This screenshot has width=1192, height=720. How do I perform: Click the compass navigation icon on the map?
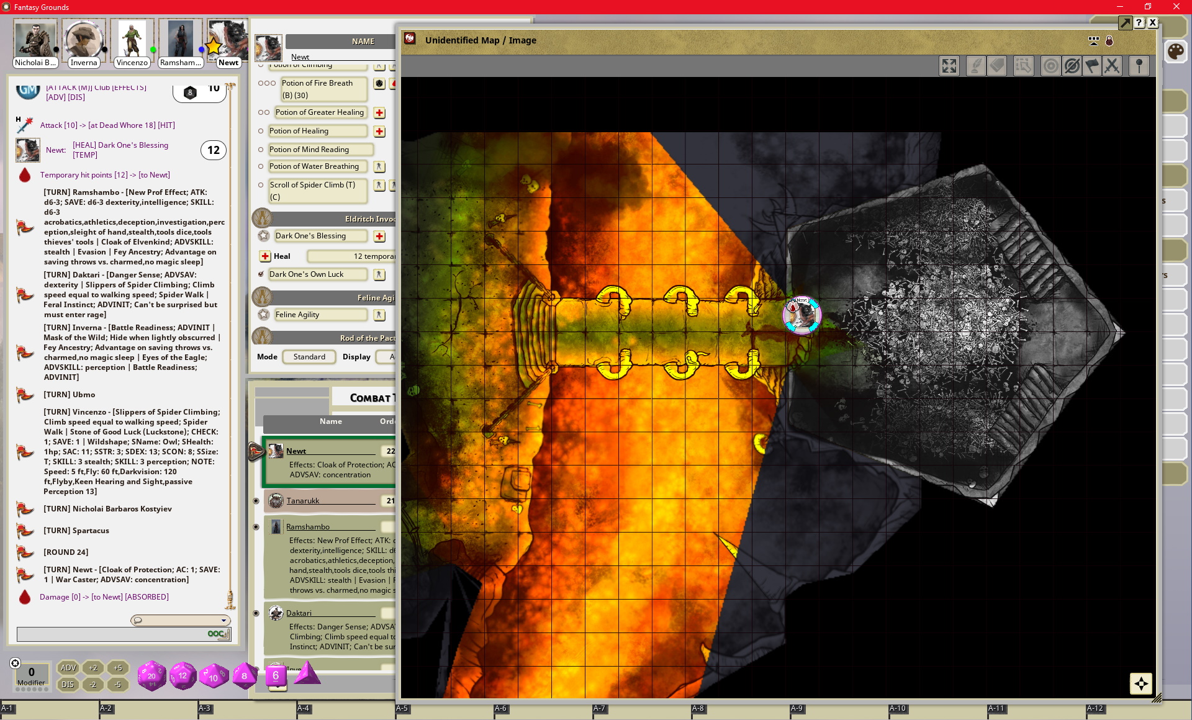point(1141,684)
